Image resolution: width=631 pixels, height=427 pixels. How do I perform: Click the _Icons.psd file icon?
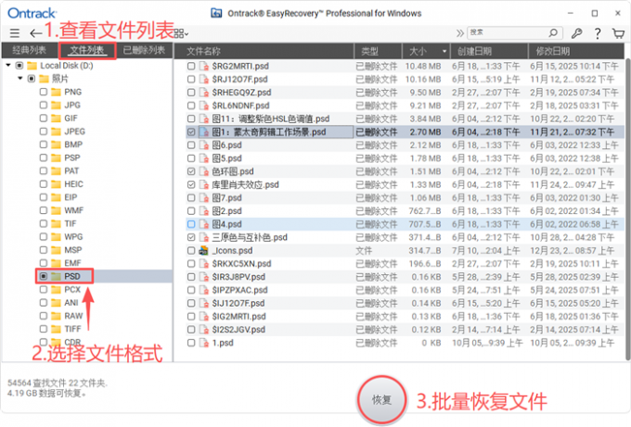(x=204, y=251)
